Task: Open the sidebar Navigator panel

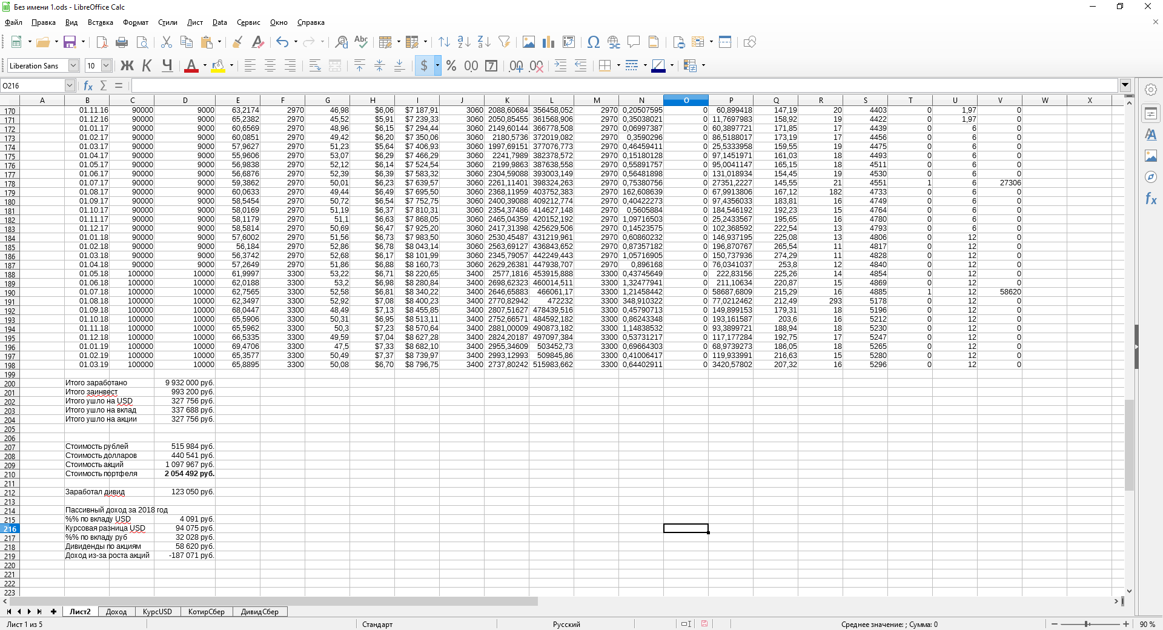Action: (x=1151, y=177)
